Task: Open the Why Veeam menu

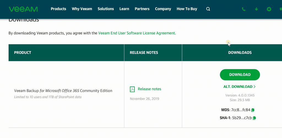Action: [82, 9]
